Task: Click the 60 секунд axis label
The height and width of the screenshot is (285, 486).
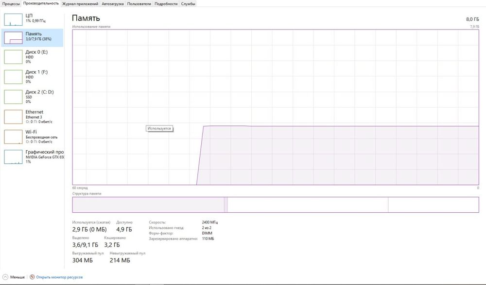Action: pyautogui.click(x=80, y=188)
